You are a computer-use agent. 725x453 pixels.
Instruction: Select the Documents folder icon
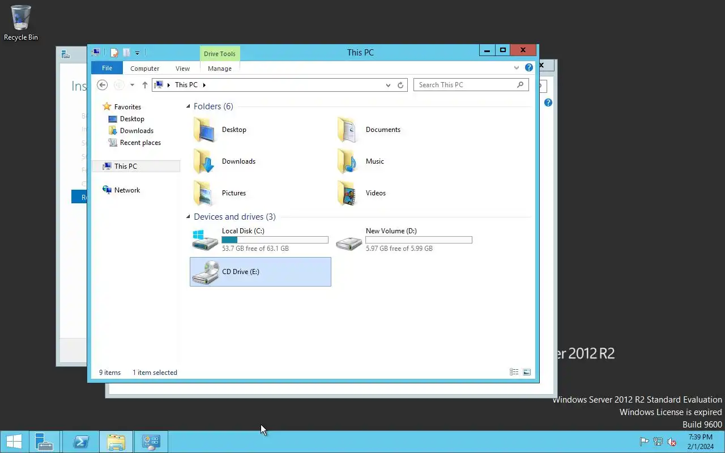(348, 130)
